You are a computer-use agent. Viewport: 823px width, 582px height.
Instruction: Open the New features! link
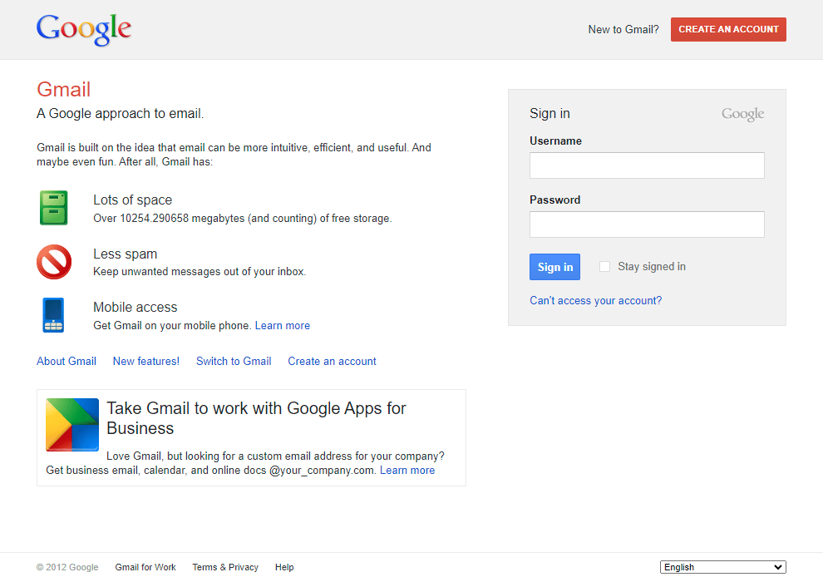pos(146,361)
